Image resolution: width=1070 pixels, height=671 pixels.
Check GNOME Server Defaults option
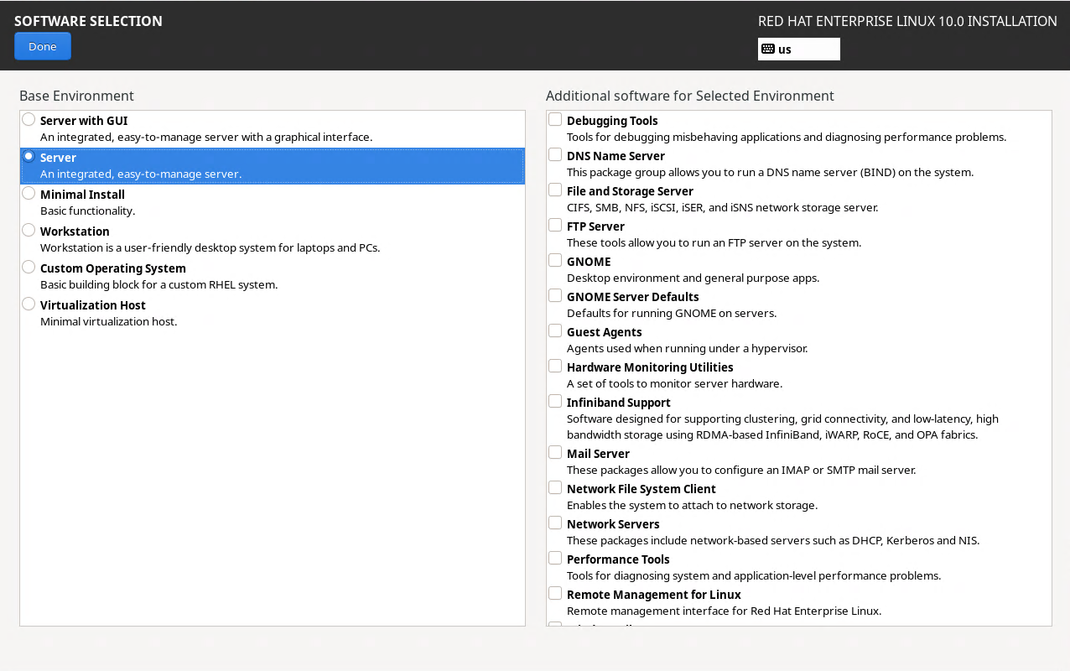pyautogui.click(x=555, y=296)
